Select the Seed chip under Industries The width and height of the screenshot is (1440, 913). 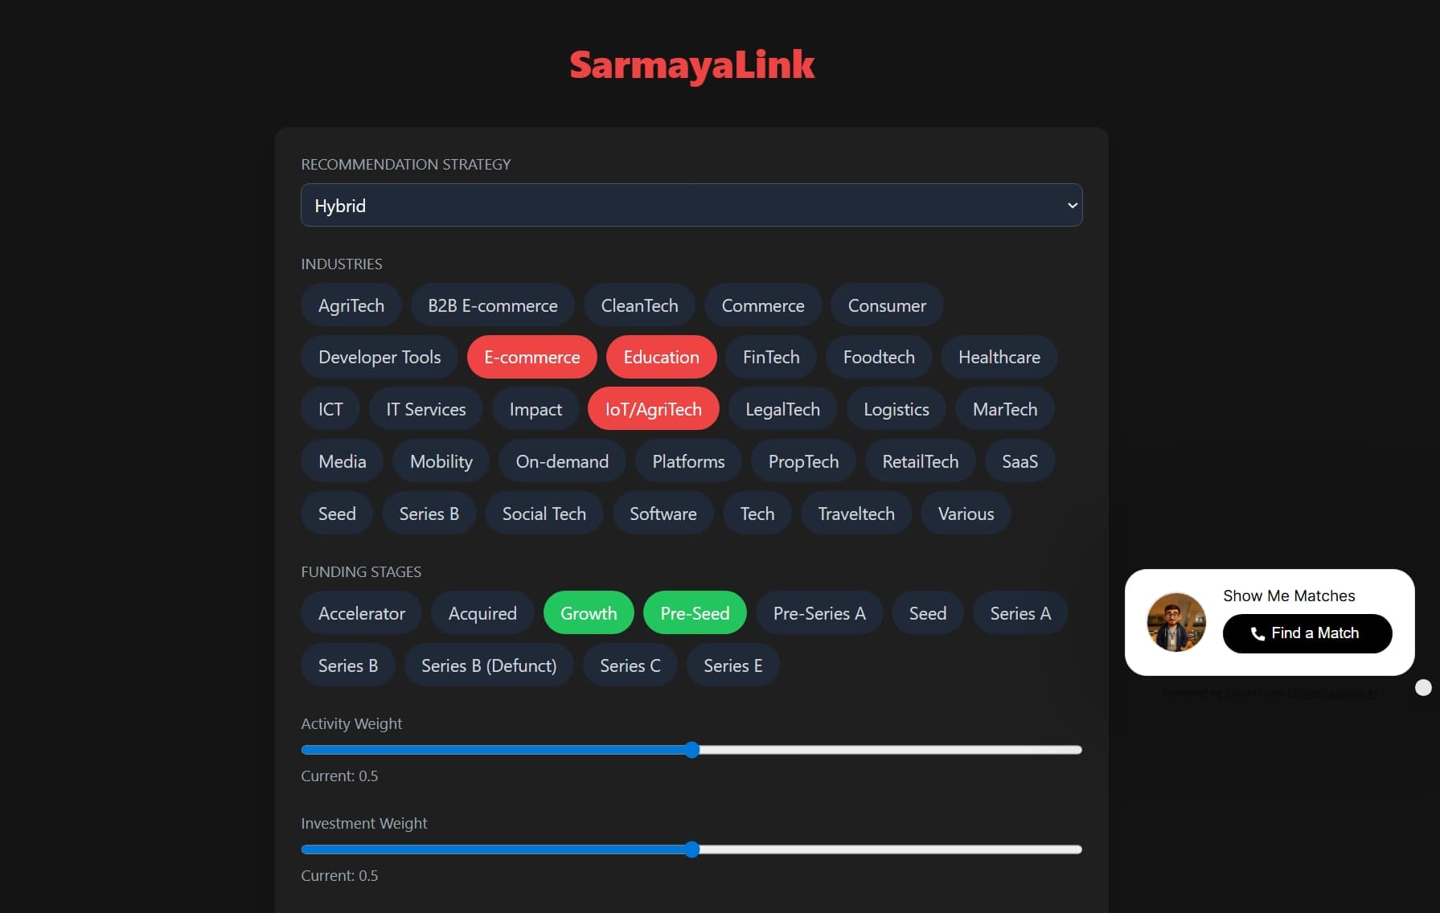tap(337, 514)
